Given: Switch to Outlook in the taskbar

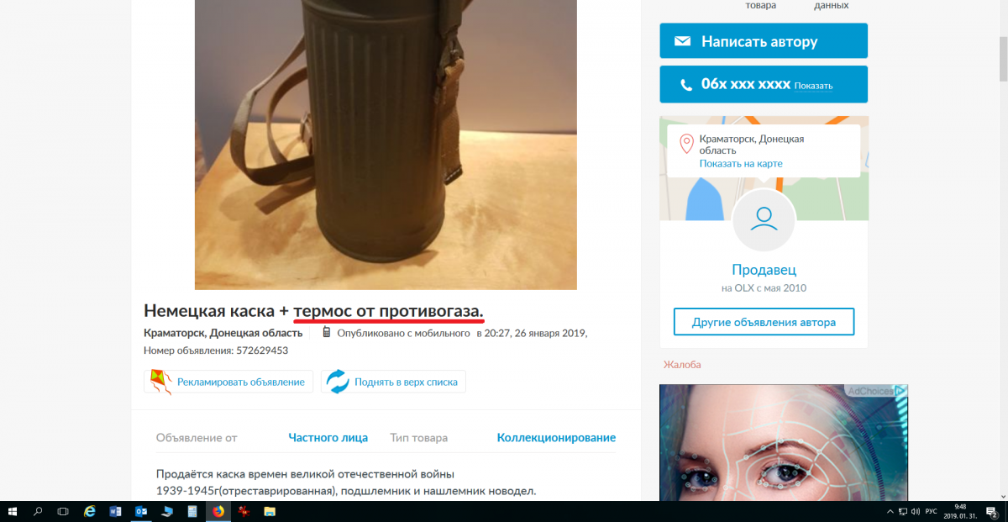Looking at the screenshot, I should tap(141, 510).
